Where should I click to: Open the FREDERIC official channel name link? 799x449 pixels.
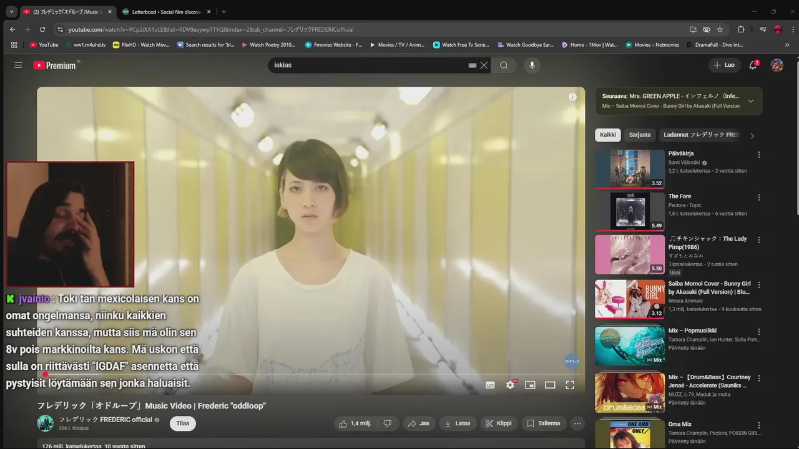105,420
